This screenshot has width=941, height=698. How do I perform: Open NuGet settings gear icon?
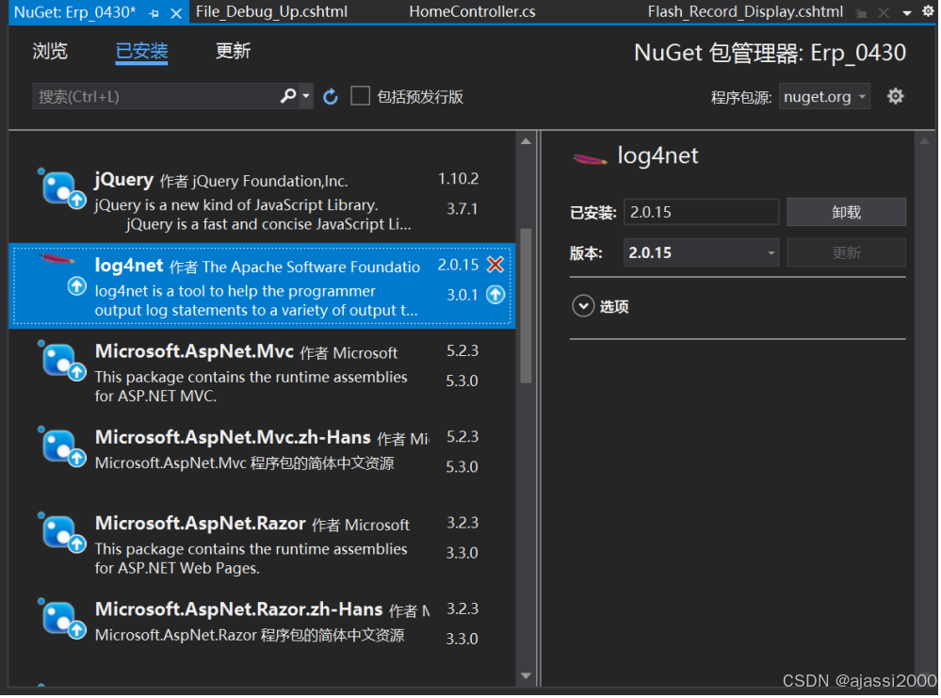tap(896, 96)
